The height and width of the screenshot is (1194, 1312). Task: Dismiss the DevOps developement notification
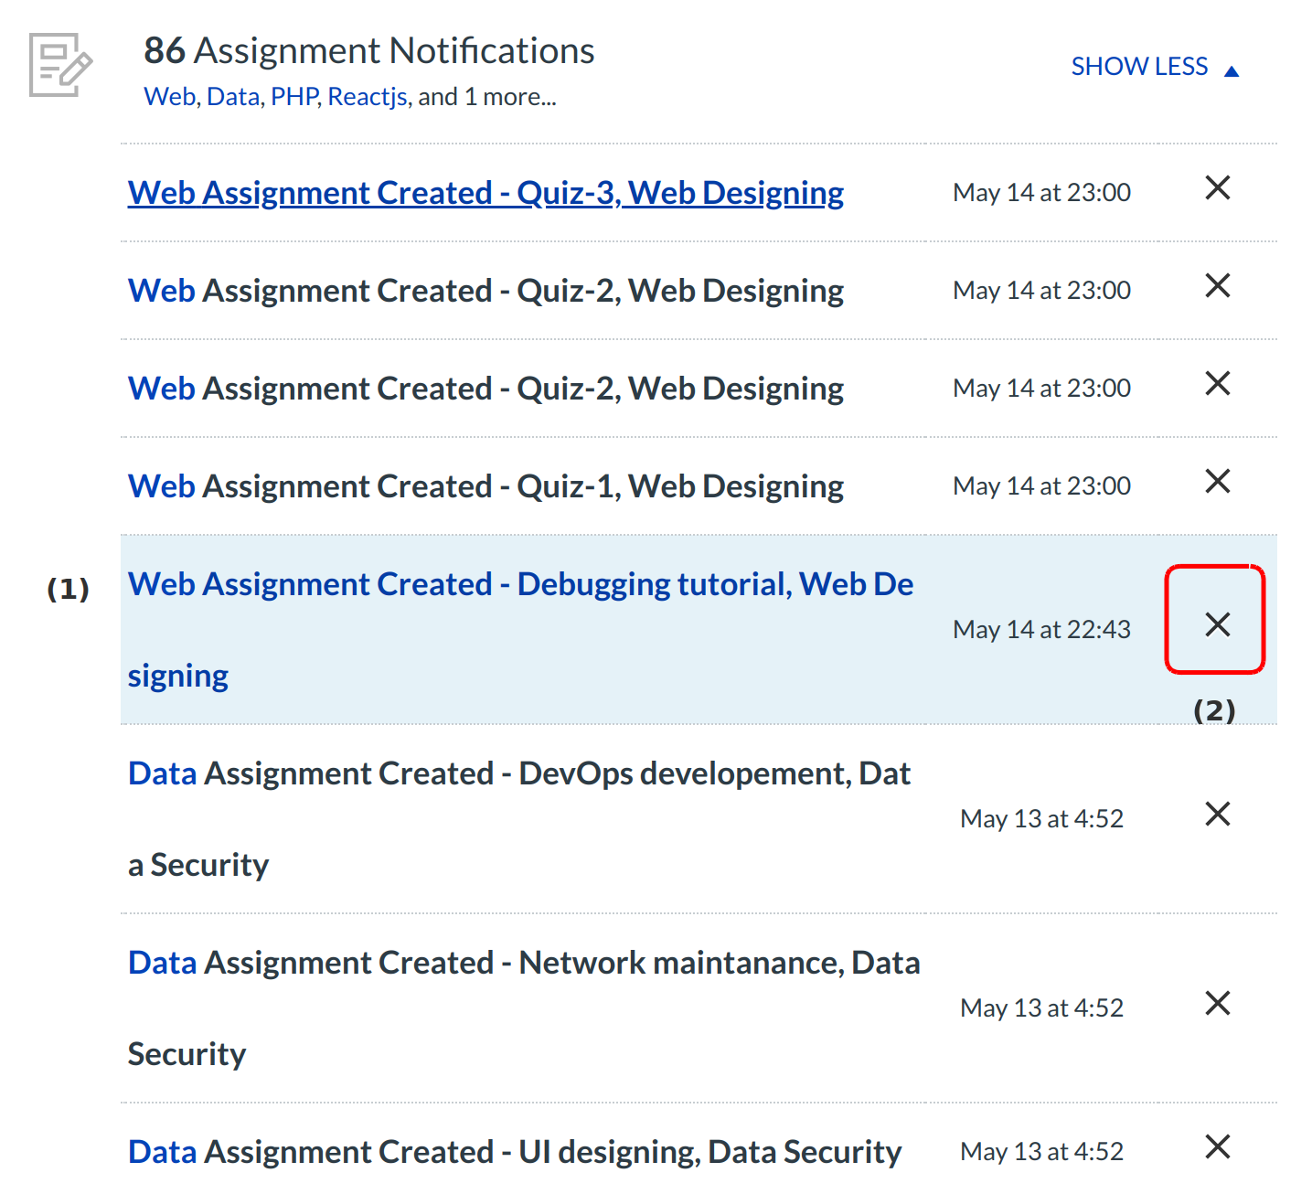[x=1217, y=815]
